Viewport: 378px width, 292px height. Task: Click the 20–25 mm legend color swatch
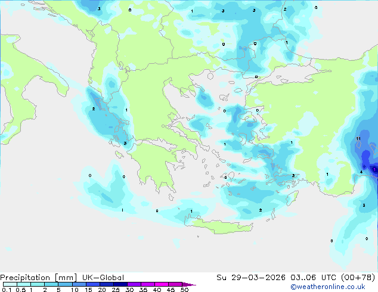[x=106, y=284]
